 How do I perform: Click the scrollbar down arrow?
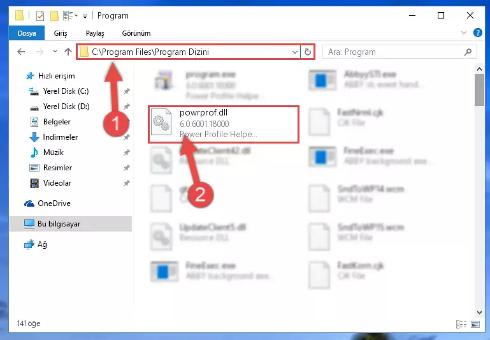[479, 312]
